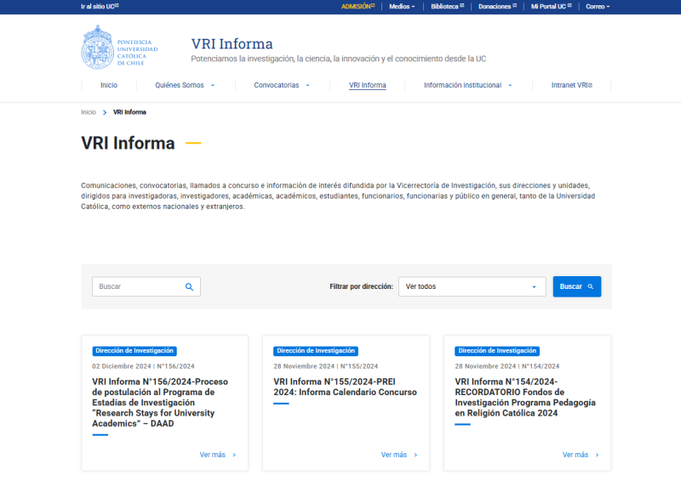Open the Medios dropdown in top bar
This screenshot has height=481, width=681.
coord(402,7)
